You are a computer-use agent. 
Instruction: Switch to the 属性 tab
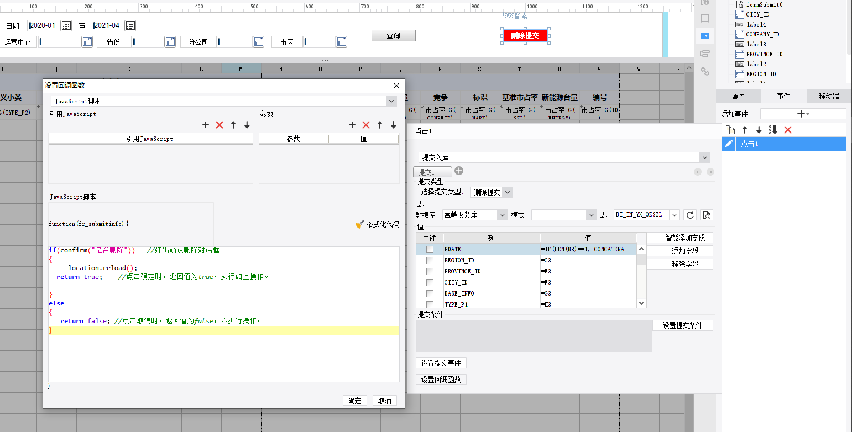pyautogui.click(x=738, y=96)
